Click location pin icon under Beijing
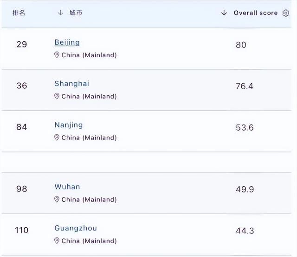Image resolution: width=297 pixels, height=257 pixels. (57, 55)
